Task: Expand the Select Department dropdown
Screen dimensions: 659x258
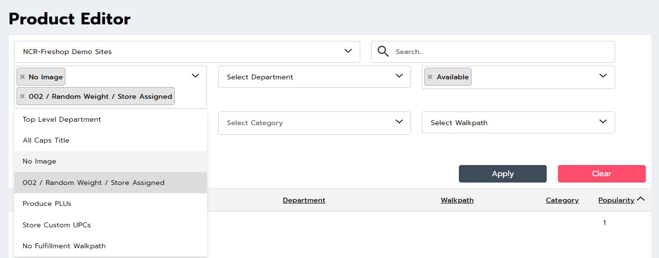Action: [314, 77]
